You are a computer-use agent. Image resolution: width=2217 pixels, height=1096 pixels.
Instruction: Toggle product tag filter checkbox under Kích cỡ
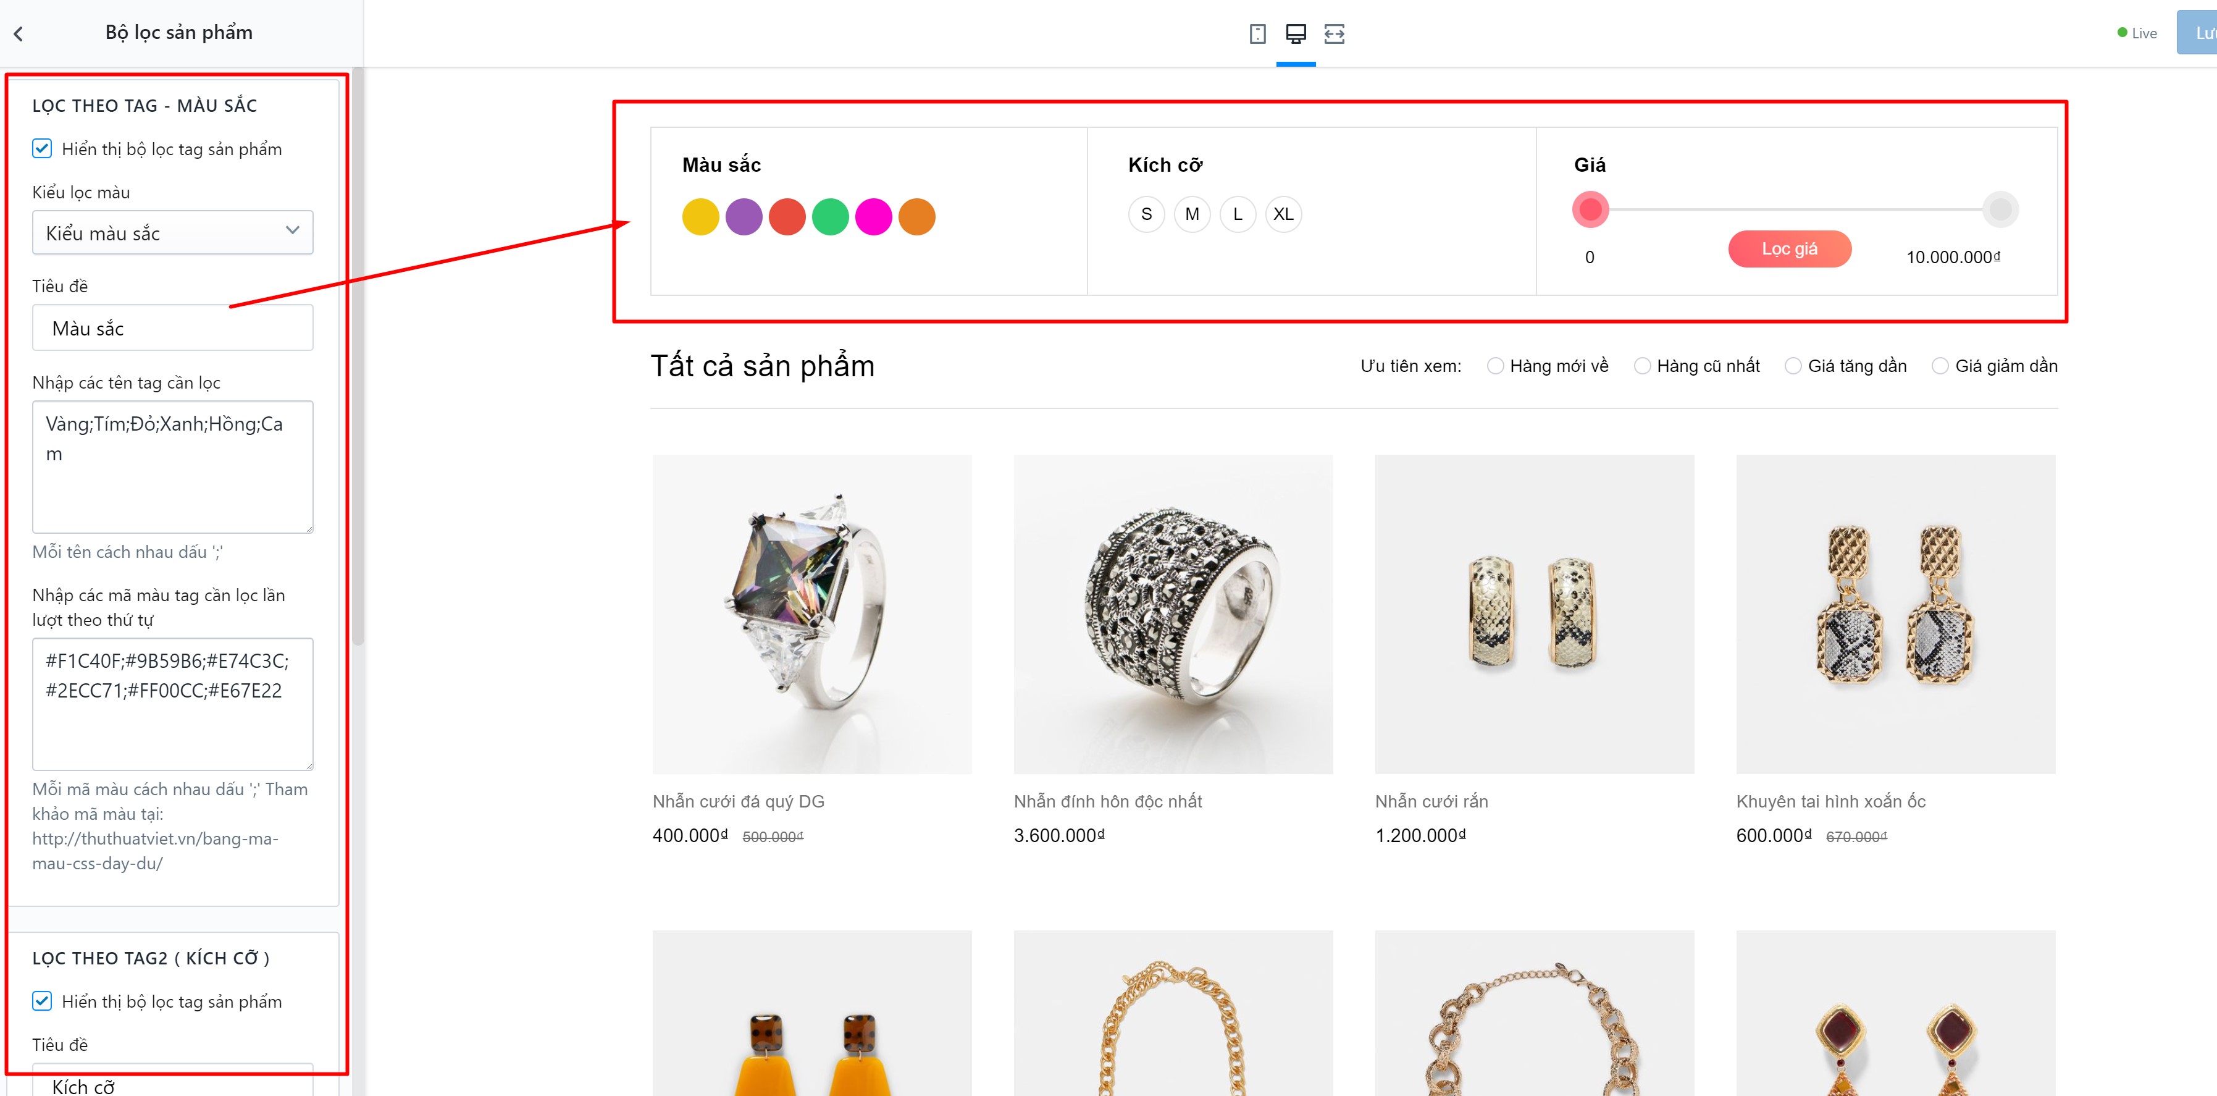[x=42, y=1000]
